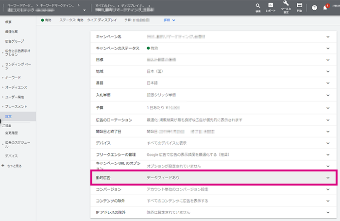The height and width of the screenshot is (221, 340).
Task: Expand the 詳細 details dropdown
Action: point(170,20)
